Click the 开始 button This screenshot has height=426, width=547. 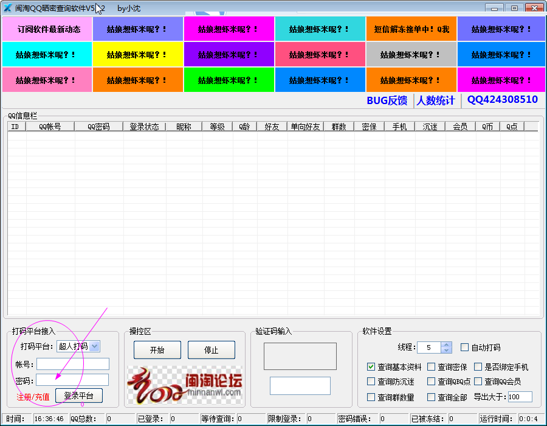[157, 350]
